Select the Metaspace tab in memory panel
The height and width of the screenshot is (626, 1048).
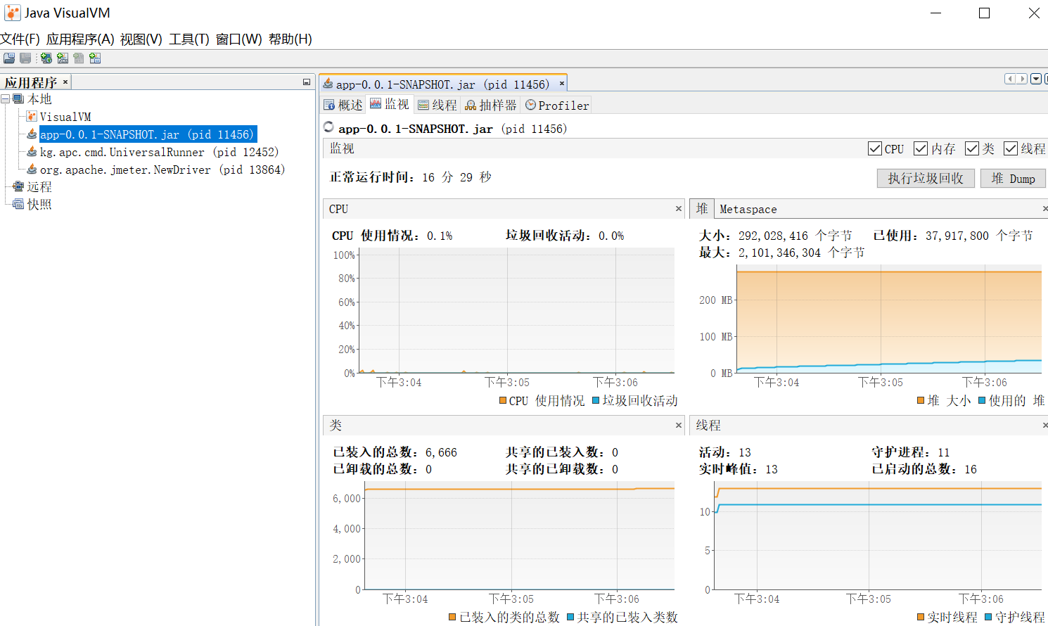tap(748, 210)
